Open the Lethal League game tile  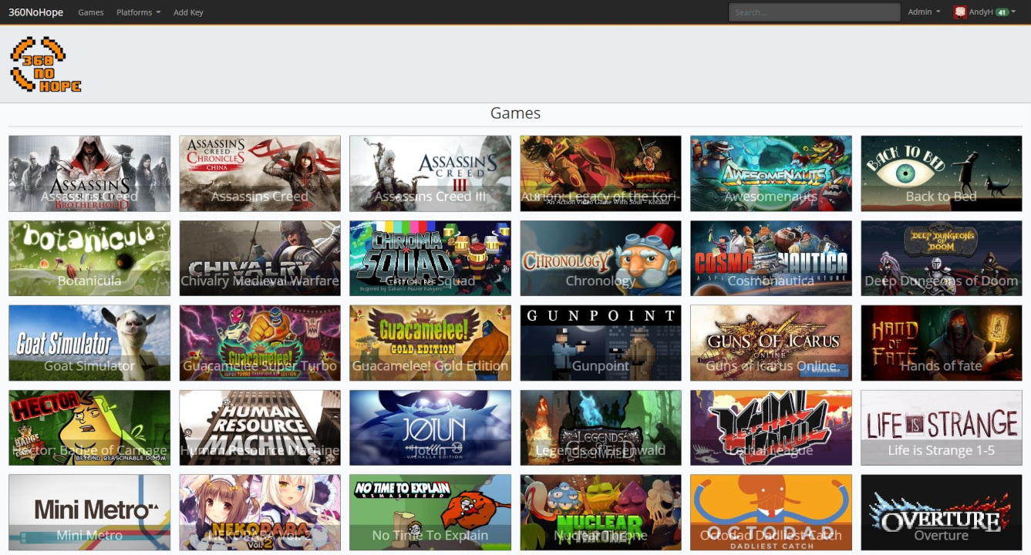(771, 428)
